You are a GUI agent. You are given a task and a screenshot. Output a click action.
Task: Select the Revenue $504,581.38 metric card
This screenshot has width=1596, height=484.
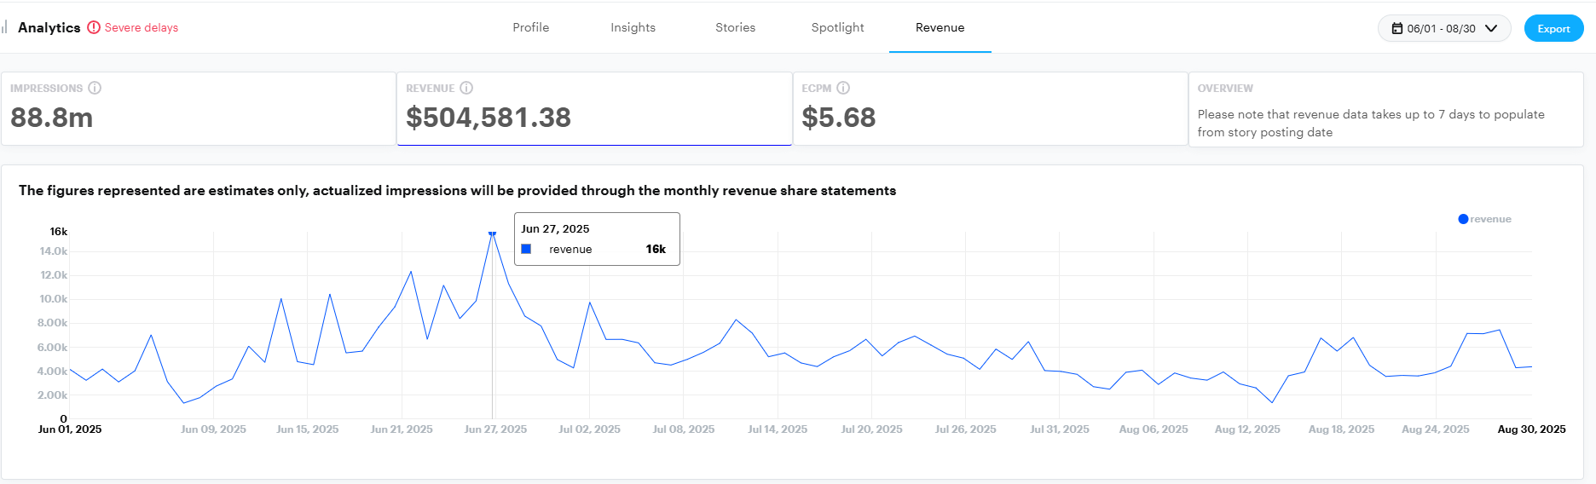[x=593, y=109]
